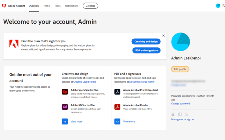The image size is (225, 140).
Task: Dismiss the plan banner with the X
Action: click(163, 36)
